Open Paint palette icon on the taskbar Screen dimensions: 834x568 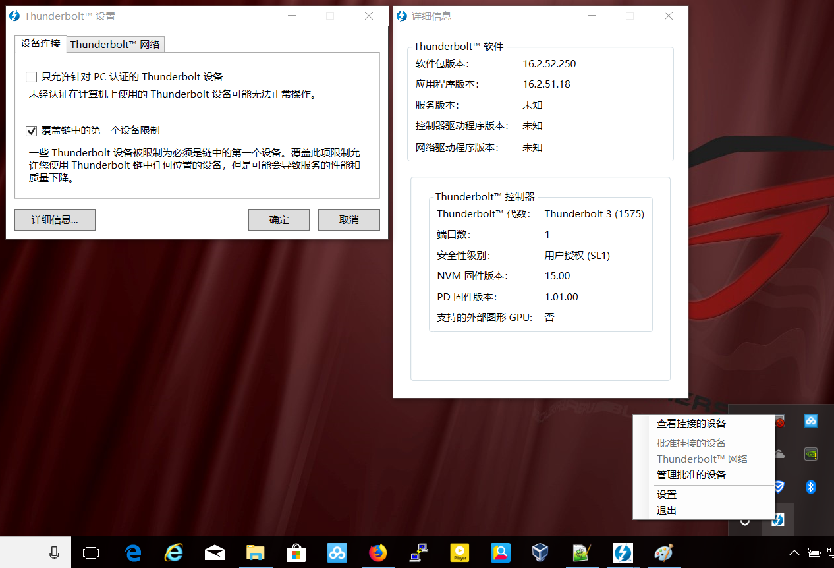pyautogui.click(x=663, y=553)
